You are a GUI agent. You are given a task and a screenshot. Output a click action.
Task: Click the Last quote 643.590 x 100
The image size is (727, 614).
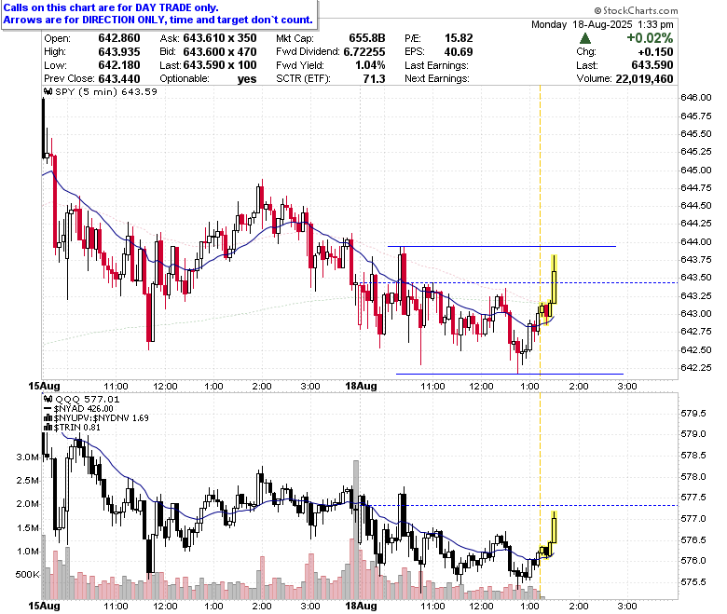click(220, 65)
